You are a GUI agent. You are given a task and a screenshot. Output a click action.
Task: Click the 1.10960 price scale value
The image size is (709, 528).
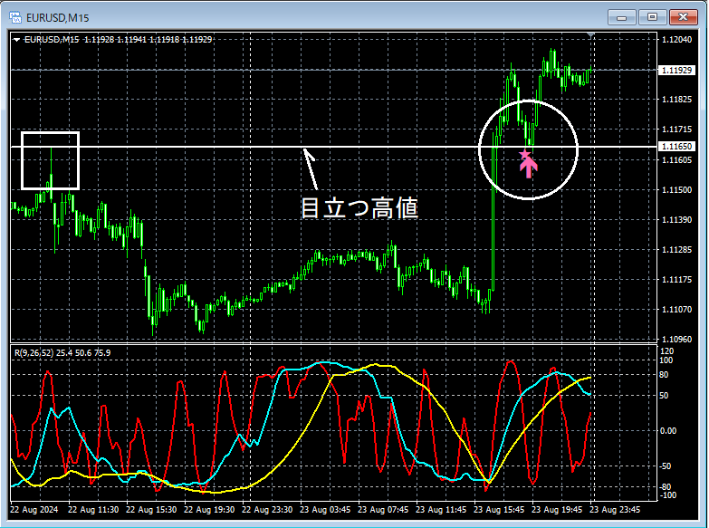coord(676,339)
